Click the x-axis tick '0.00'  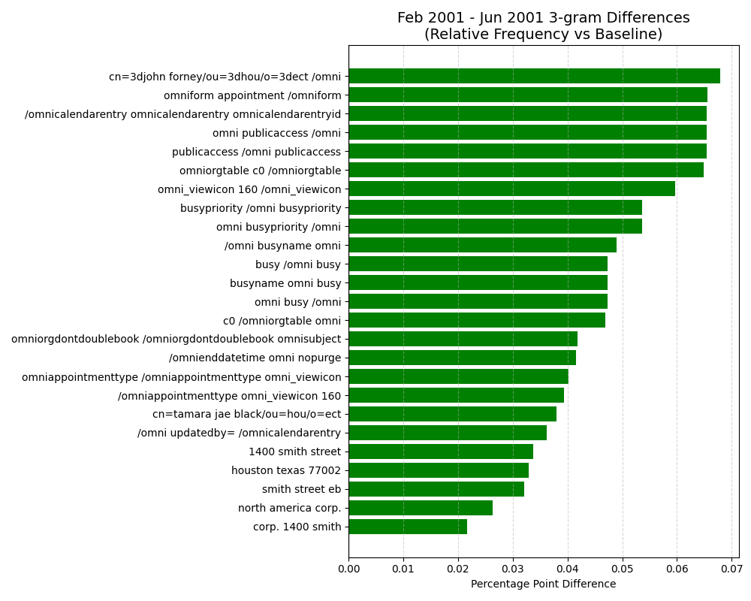[x=348, y=569]
